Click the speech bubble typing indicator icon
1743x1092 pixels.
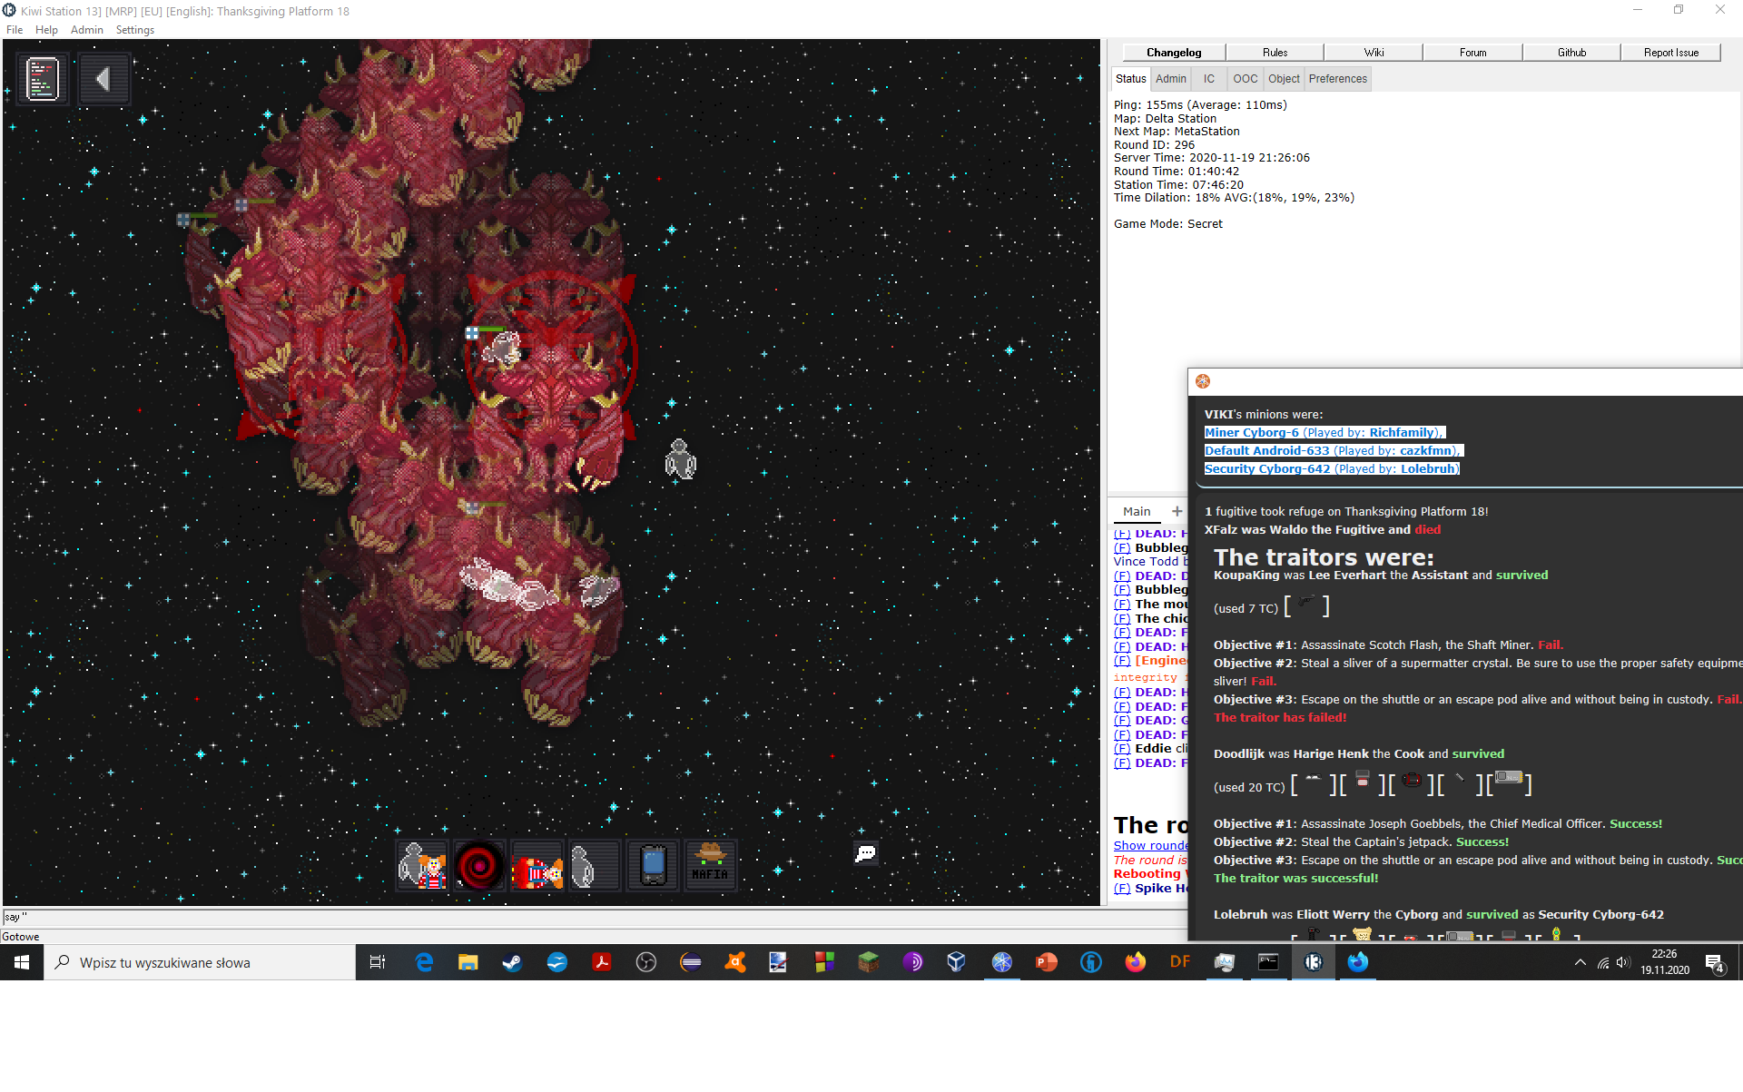point(866,852)
